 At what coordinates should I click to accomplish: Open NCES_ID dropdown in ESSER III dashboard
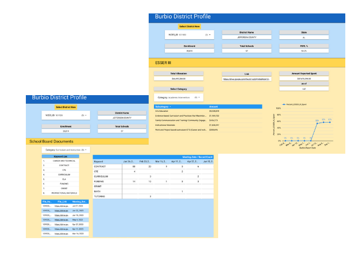[189, 35]
